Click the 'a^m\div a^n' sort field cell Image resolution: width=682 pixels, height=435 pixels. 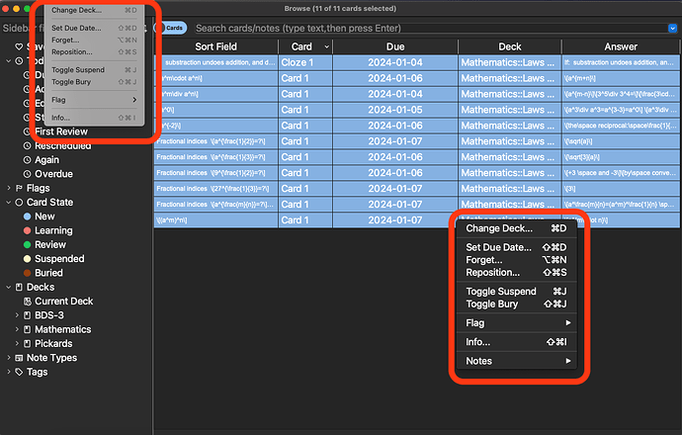pyautogui.click(x=215, y=94)
